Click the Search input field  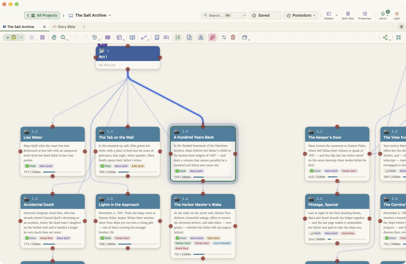tap(222, 15)
